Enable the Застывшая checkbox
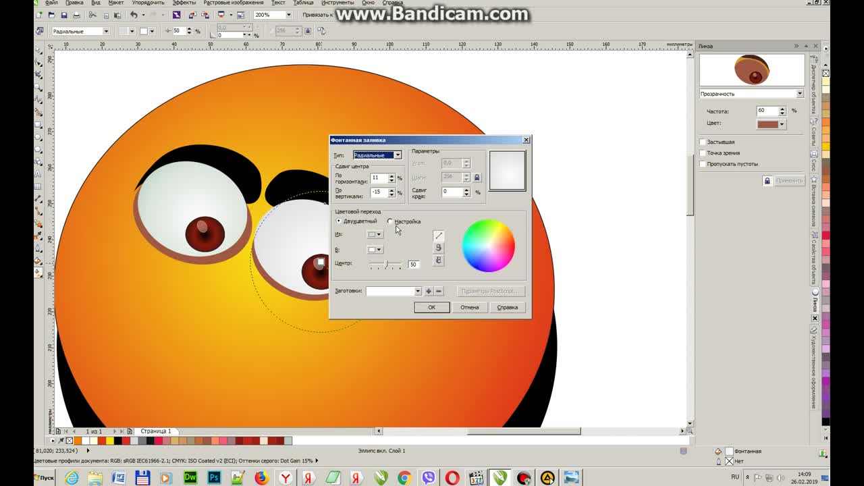The width and height of the screenshot is (864, 486). click(703, 142)
